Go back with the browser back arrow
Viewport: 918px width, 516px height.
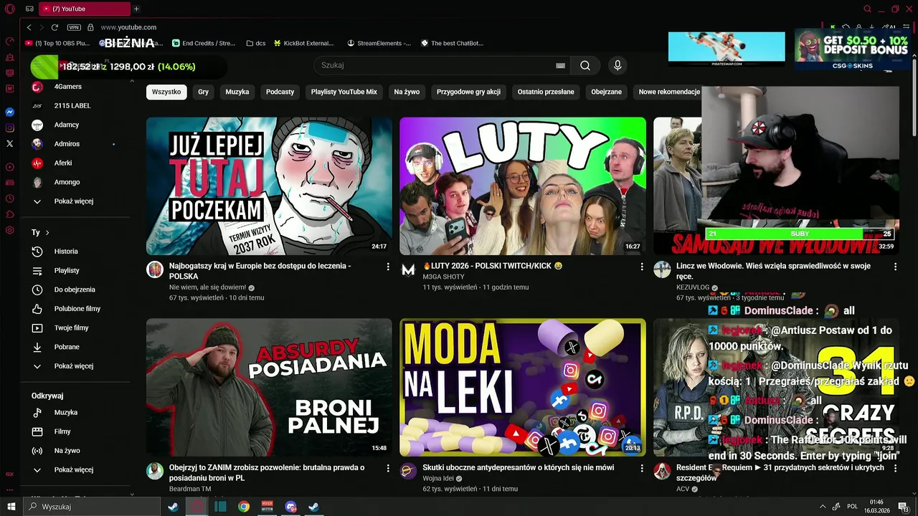coord(29,27)
